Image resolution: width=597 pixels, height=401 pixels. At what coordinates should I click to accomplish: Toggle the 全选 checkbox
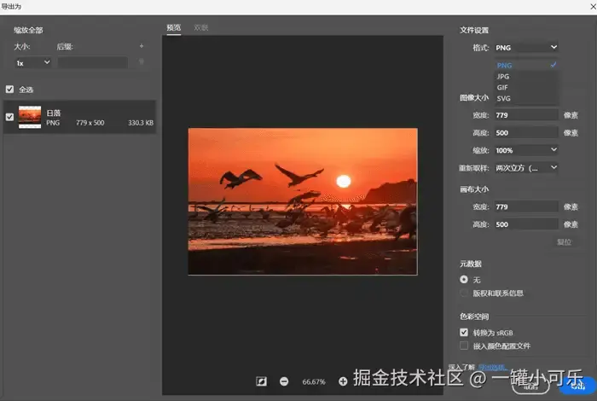[x=9, y=89]
